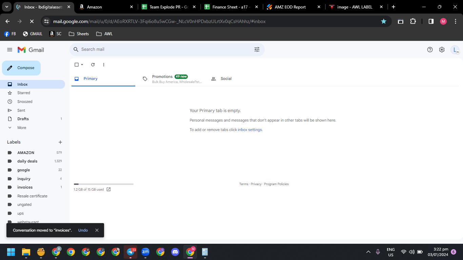Open Chrome extensions puzzle icon

tap(413, 21)
